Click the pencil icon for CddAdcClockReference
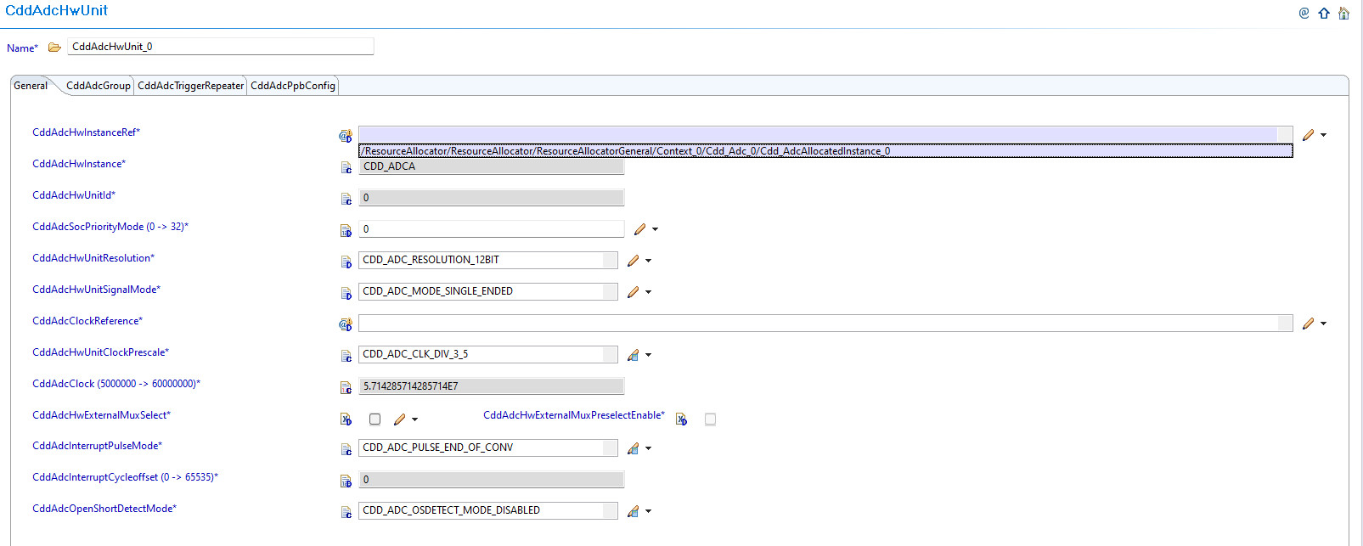This screenshot has width=1363, height=546. pyautogui.click(x=1308, y=324)
